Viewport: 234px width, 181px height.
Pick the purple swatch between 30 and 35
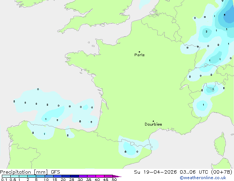83,176
